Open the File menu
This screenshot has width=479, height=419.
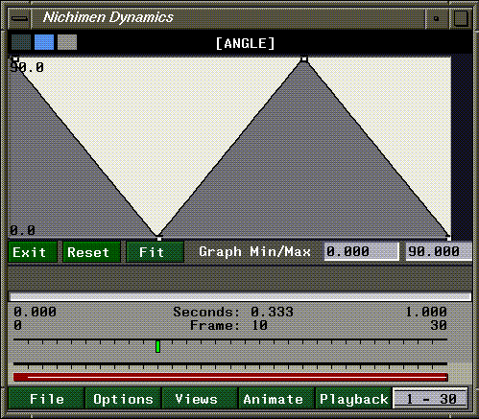click(47, 399)
